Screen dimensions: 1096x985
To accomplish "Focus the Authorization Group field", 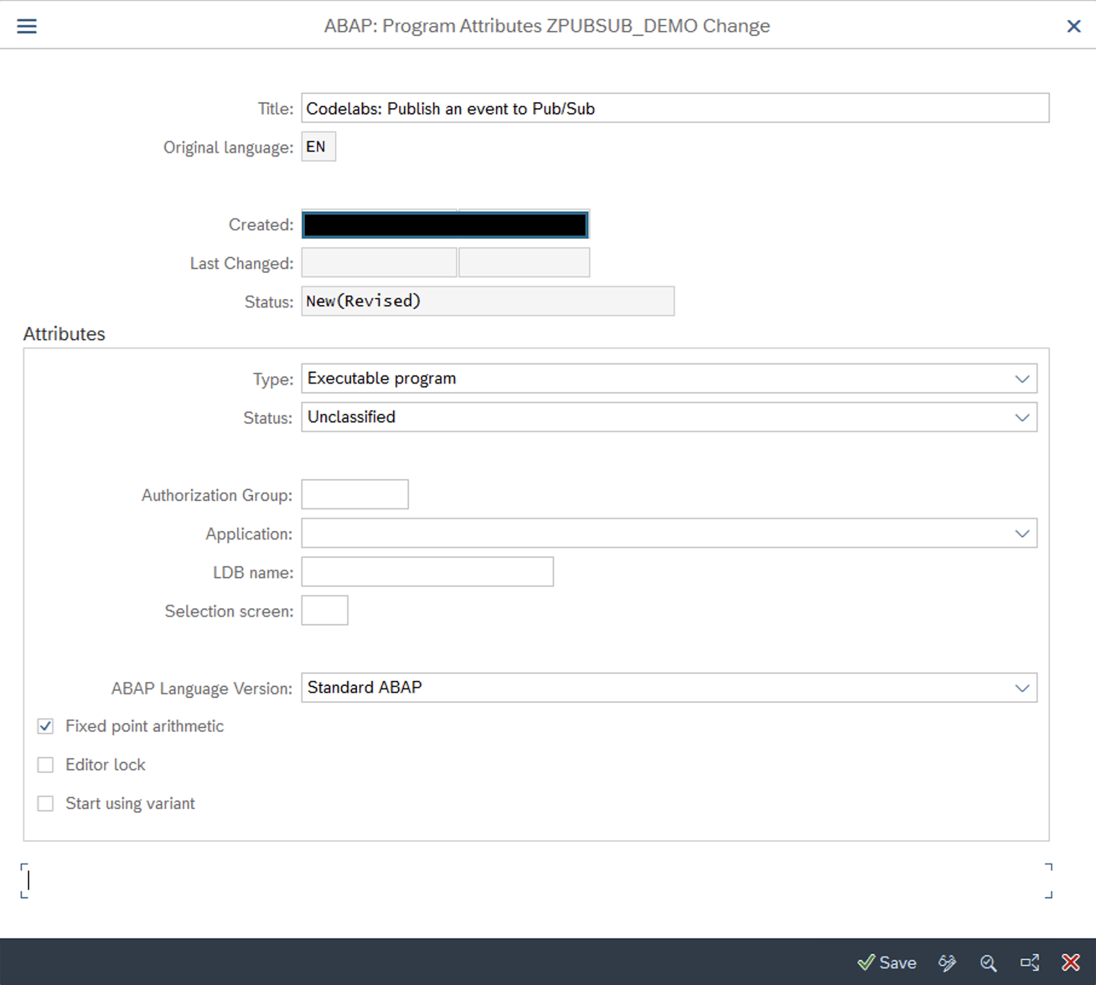I will [x=355, y=494].
